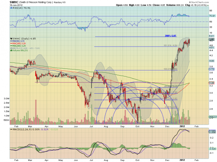Screen dimensions: 217x162
Task: Click the Close 4.85 value in the header
Action: [159, 5]
